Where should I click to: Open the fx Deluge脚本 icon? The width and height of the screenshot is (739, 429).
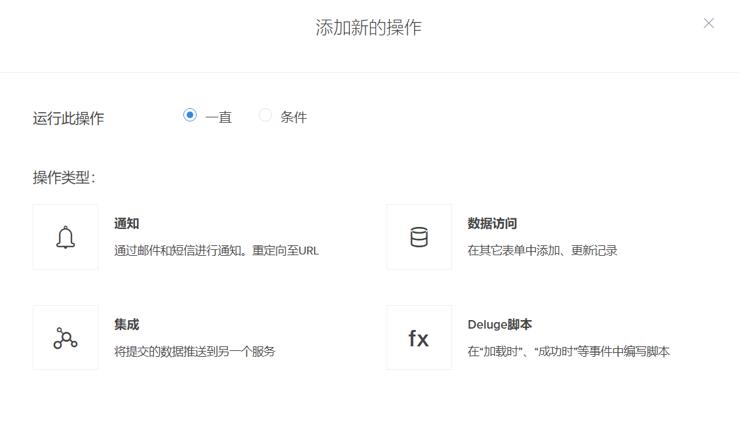coord(419,338)
